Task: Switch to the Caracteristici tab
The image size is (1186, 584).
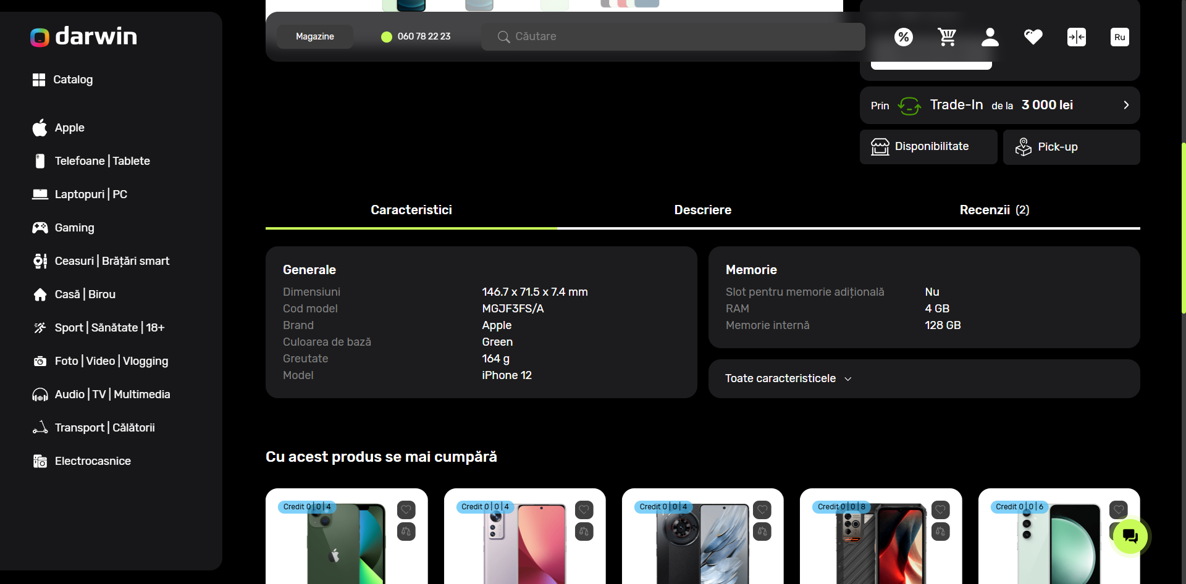Action: point(411,210)
